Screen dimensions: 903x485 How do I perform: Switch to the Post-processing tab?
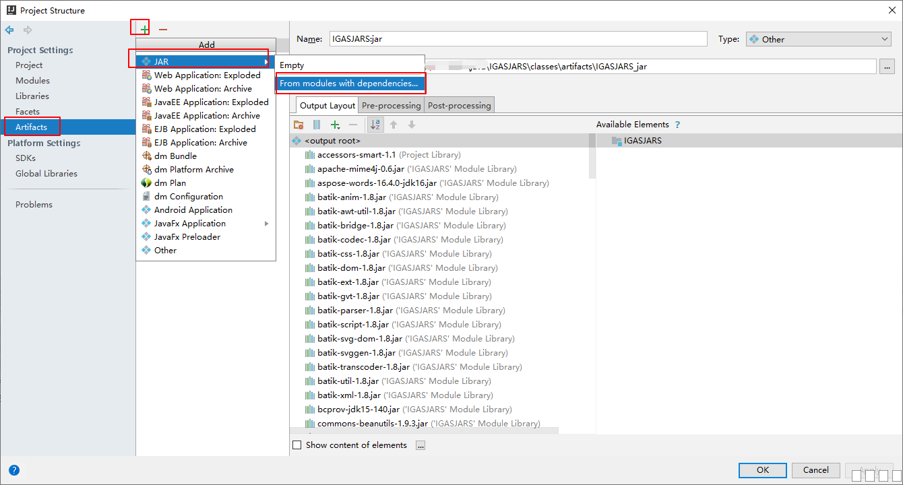(459, 105)
